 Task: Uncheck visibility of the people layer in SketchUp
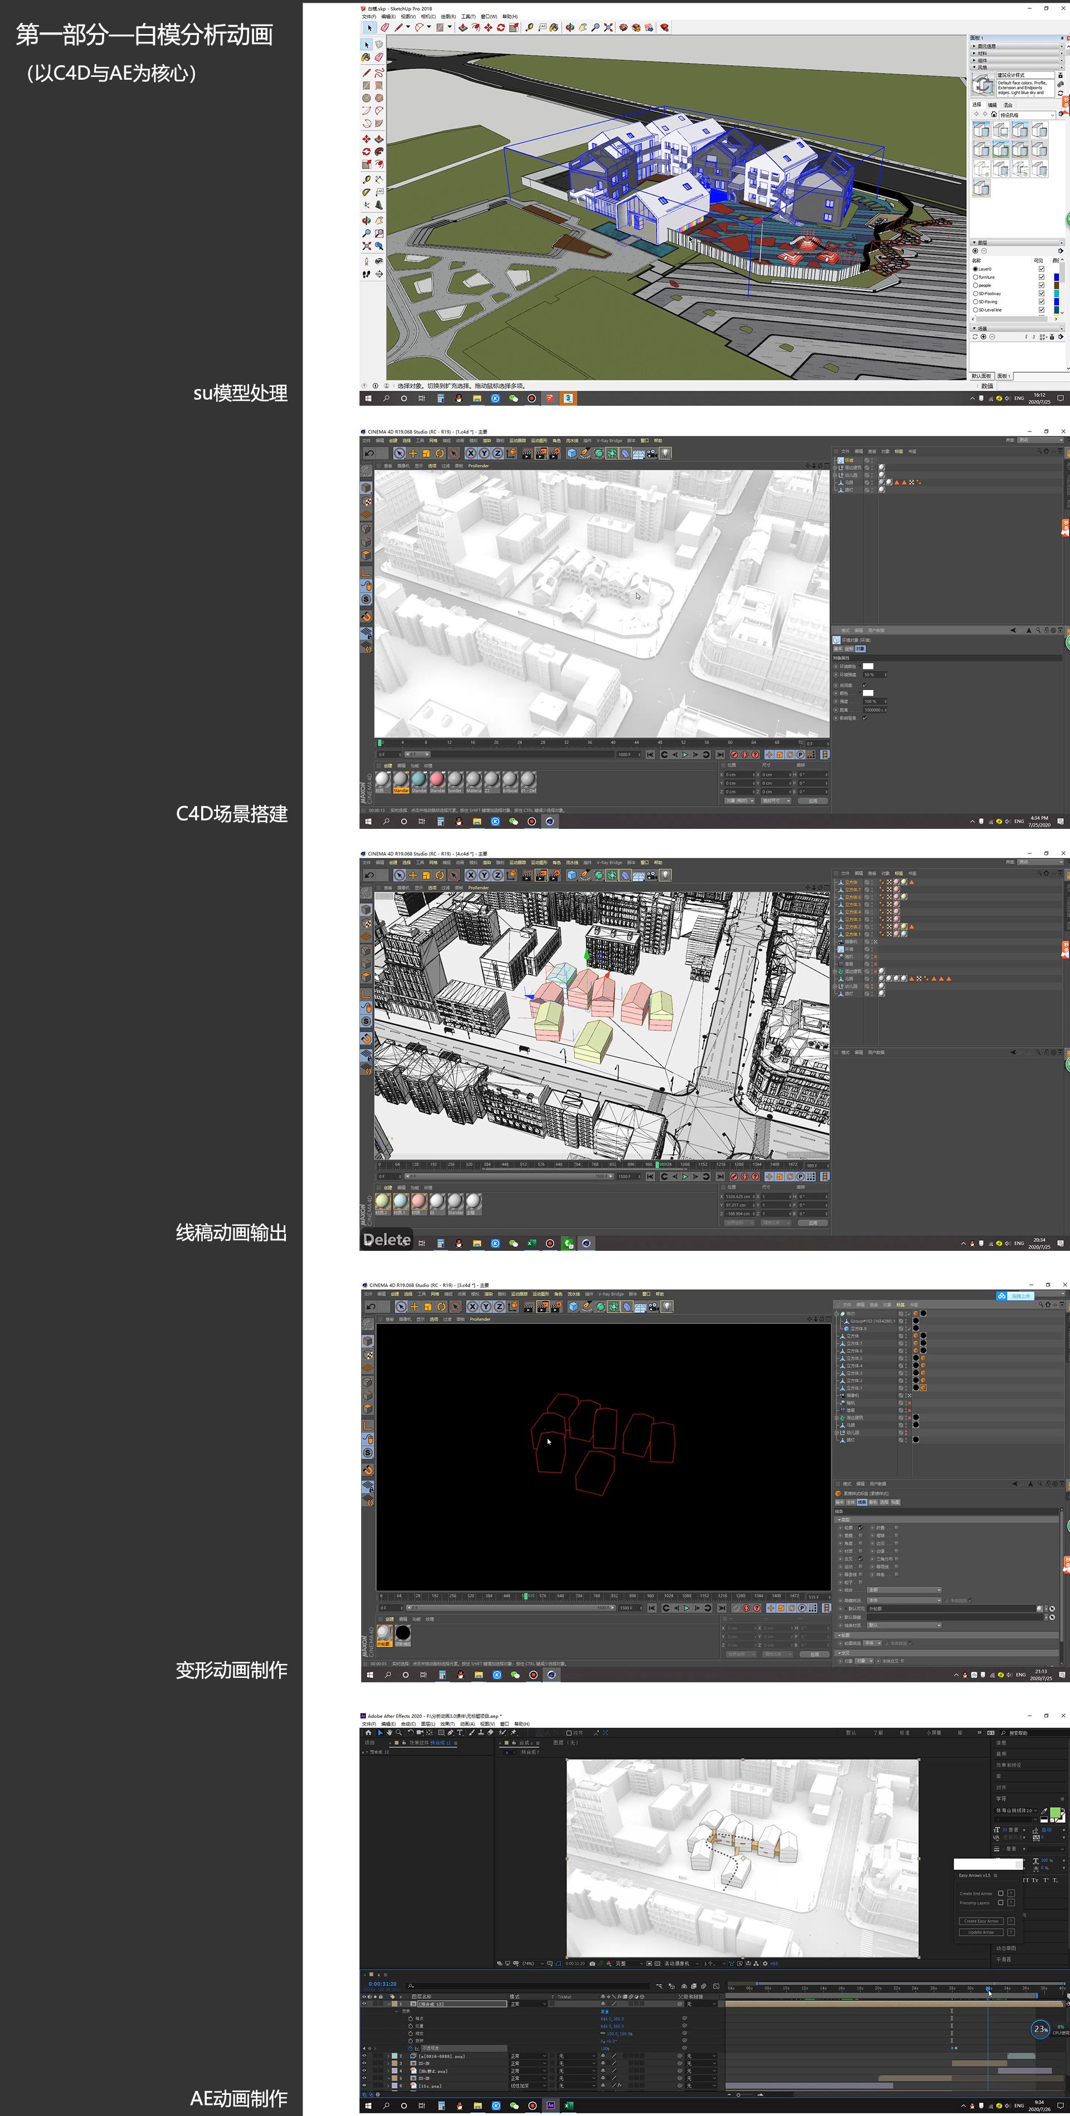point(1041,285)
